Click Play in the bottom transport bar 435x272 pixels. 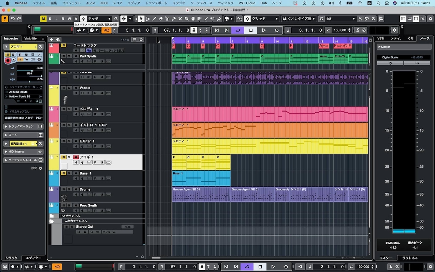(273, 267)
